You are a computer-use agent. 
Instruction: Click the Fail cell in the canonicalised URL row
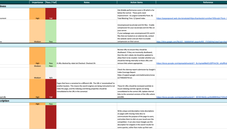click(x=51, y=89)
